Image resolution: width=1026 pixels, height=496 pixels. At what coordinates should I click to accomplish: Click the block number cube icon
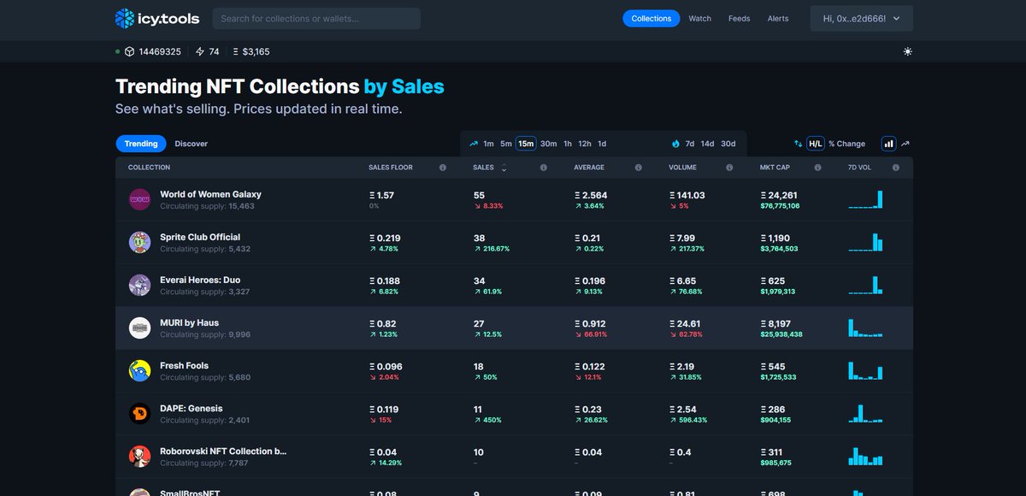(129, 51)
